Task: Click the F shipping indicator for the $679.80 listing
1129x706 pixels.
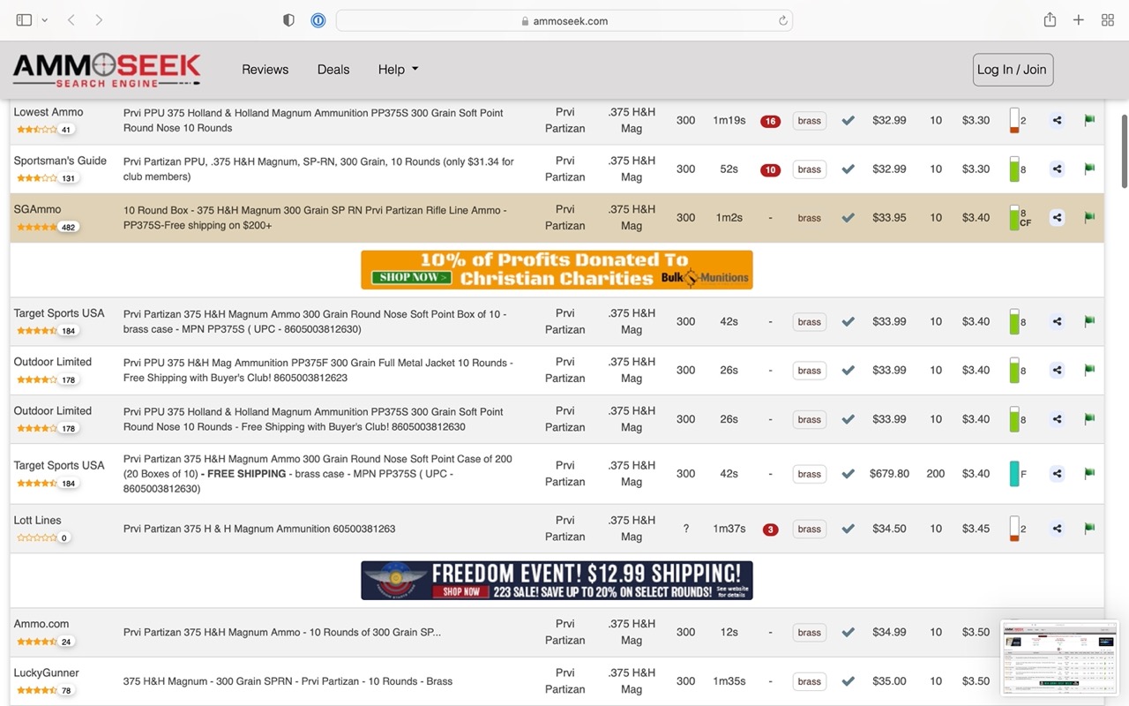Action: (1014, 474)
